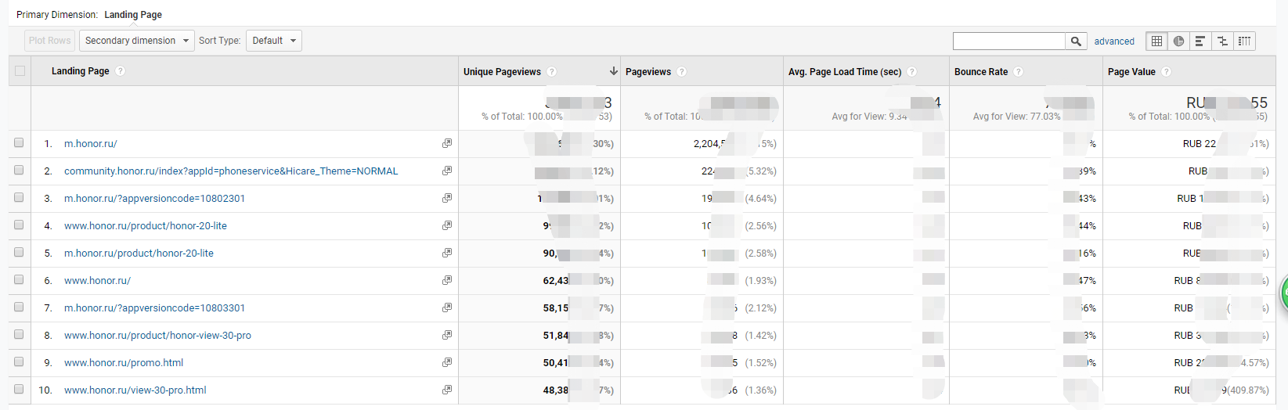
Task: Open community.honor.ru row external link icon
Action: (447, 171)
